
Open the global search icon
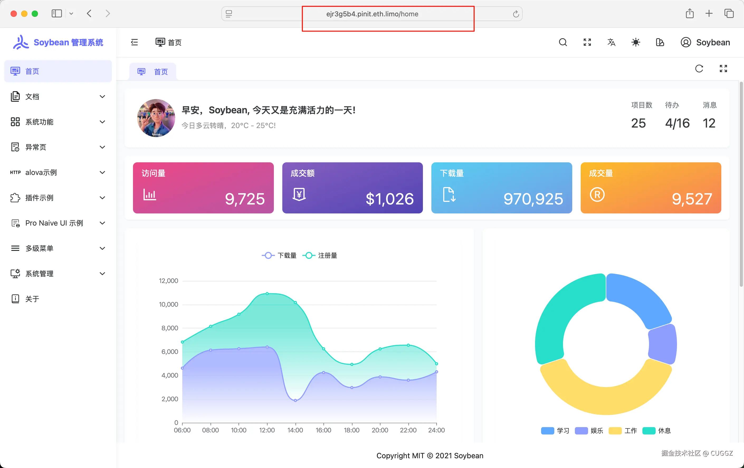tap(563, 42)
